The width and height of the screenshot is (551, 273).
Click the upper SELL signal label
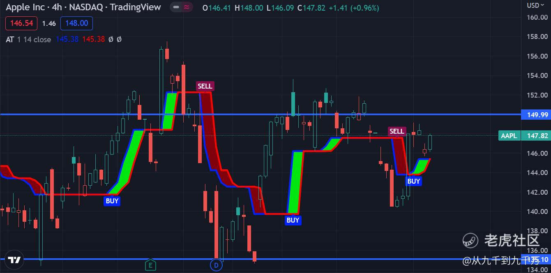pos(205,86)
